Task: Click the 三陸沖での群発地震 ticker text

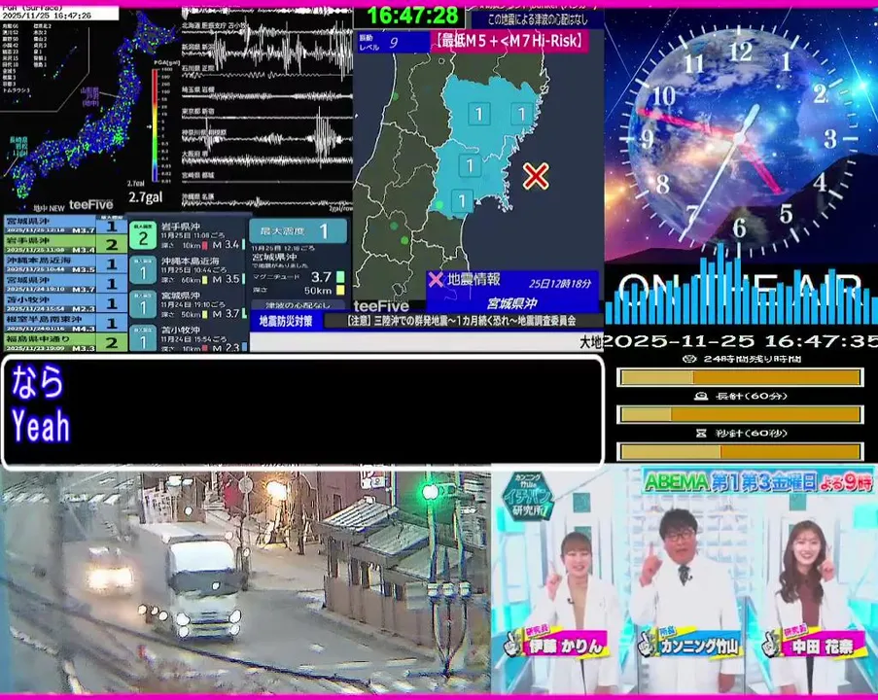Action: [x=461, y=321]
